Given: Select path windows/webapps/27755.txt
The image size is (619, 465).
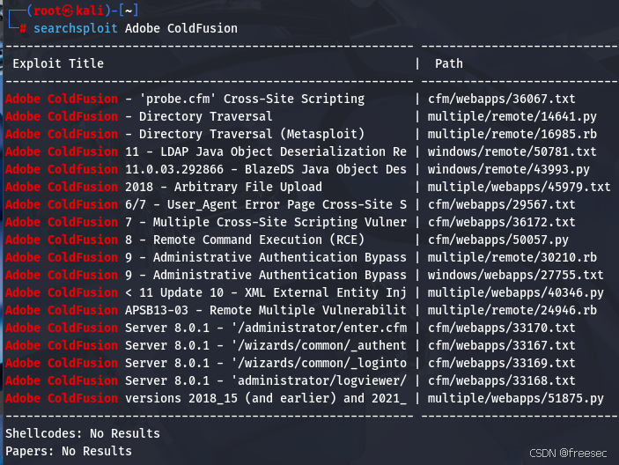Looking at the screenshot, I should click(516, 275).
